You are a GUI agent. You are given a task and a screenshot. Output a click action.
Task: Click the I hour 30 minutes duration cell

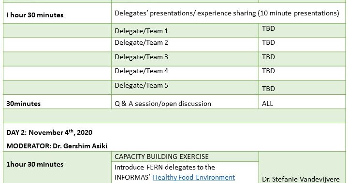[x=57, y=13]
